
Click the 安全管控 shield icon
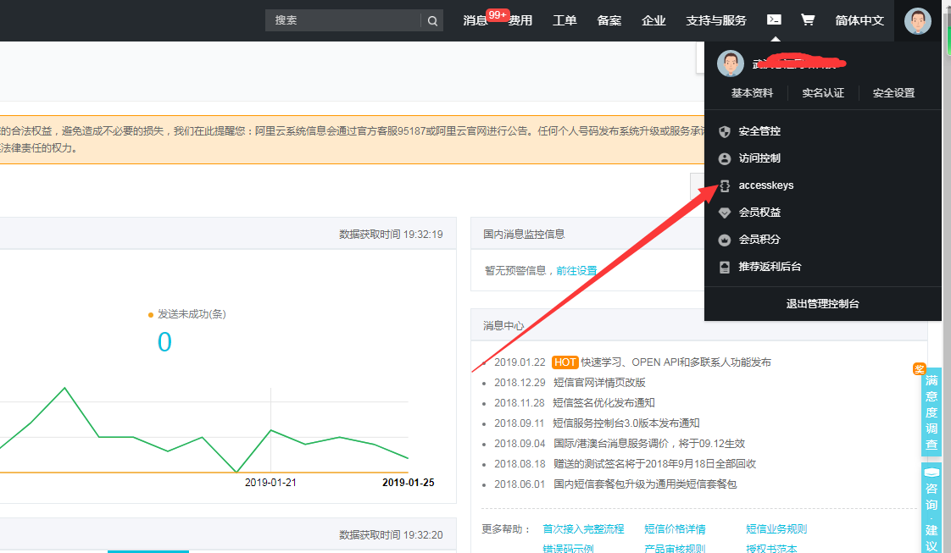724,131
